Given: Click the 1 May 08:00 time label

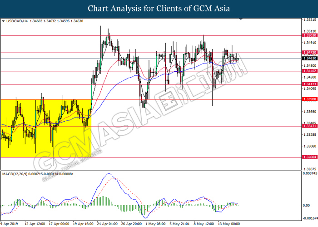Looking at the screenshot, I should 155,224.
